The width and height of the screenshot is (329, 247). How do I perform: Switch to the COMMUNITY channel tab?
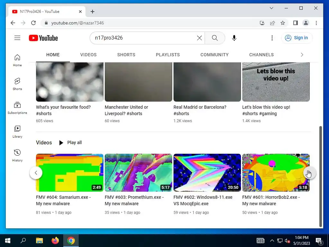[x=214, y=55]
